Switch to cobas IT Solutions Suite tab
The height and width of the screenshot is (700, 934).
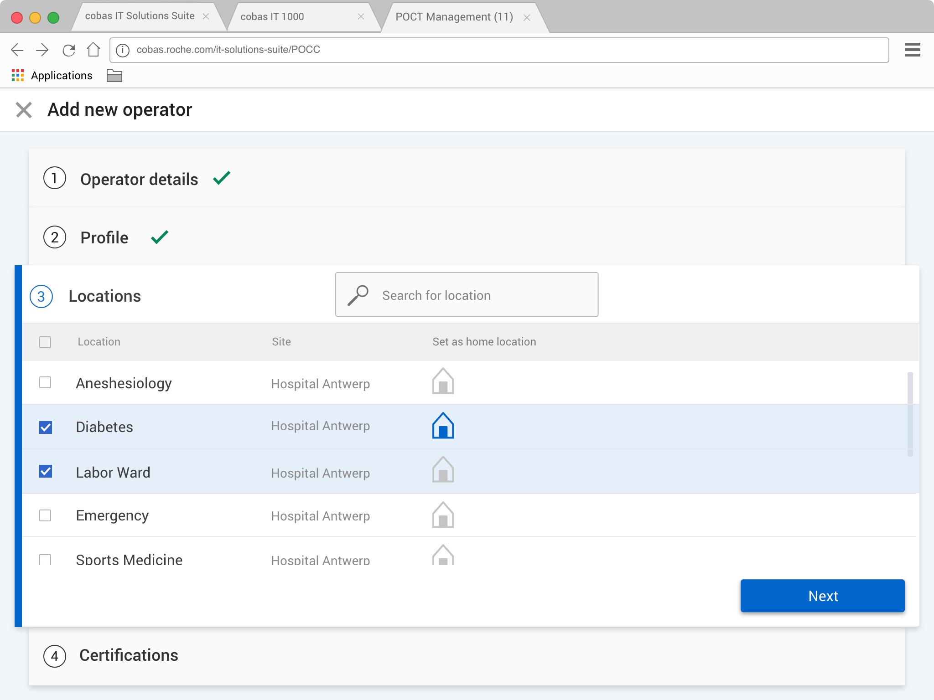tap(140, 16)
